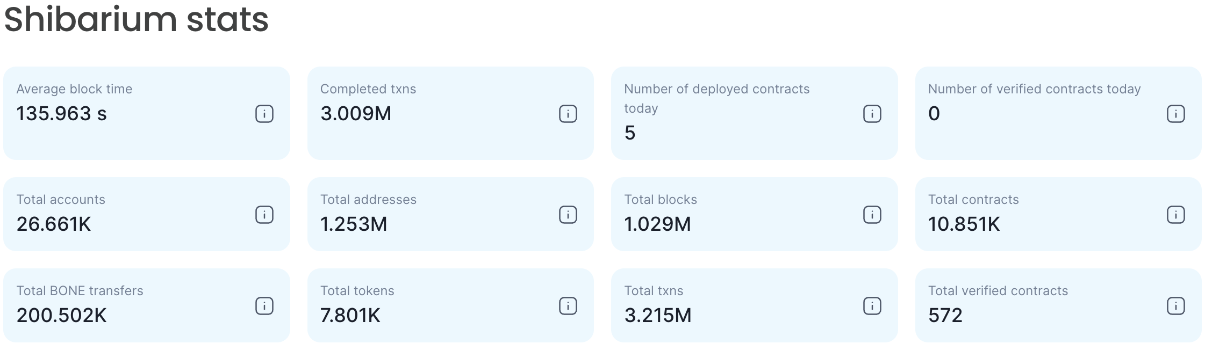
Task: Select the Total BONE transfers value 200.502K
Action: (61, 316)
